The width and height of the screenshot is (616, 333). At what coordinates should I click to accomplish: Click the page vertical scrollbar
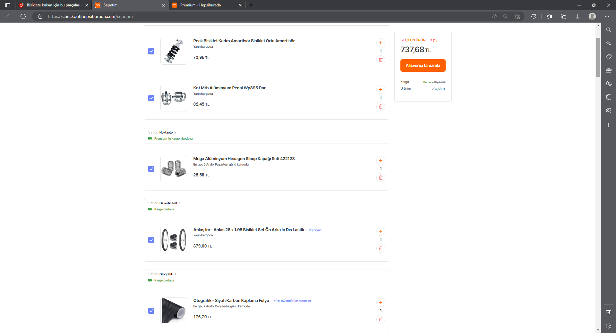coord(598,58)
